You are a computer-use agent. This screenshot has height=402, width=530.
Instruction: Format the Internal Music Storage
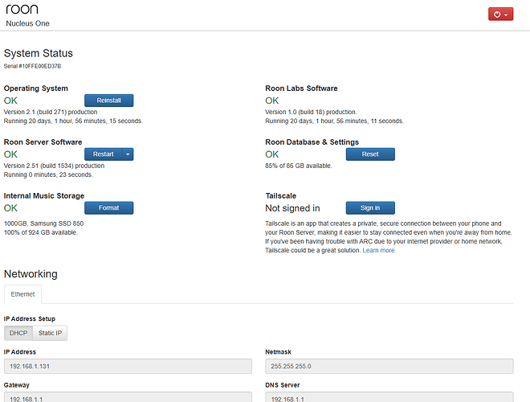pyautogui.click(x=109, y=207)
